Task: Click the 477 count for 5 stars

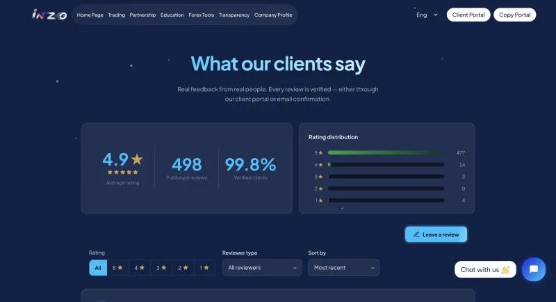Action: 461,152
